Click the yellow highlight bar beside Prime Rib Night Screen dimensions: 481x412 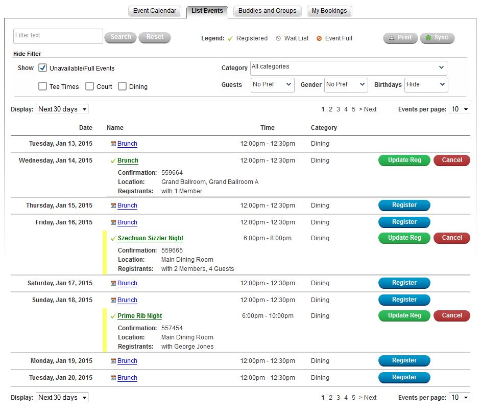coord(105,330)
